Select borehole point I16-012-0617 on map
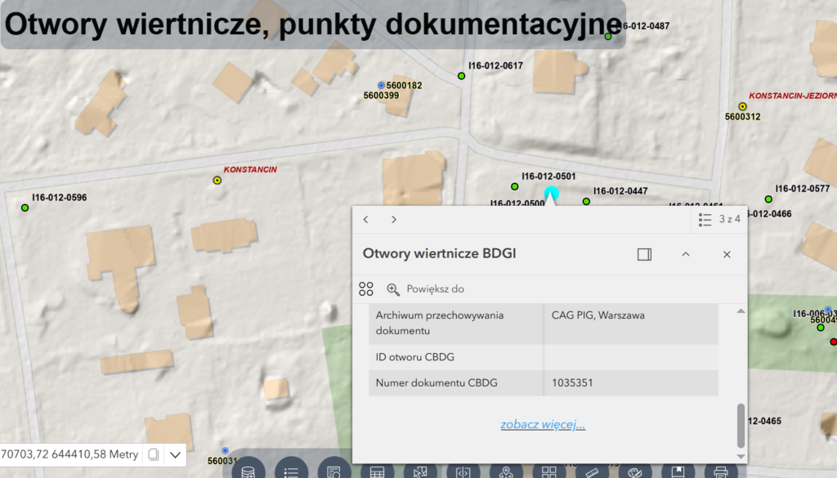This screenshot has height=478, width=837. [462, 76]
